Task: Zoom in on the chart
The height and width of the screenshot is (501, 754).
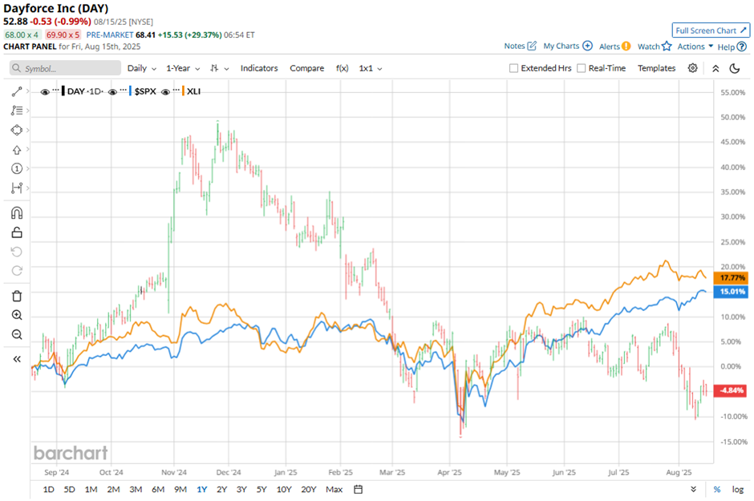Action: point(17,315)
